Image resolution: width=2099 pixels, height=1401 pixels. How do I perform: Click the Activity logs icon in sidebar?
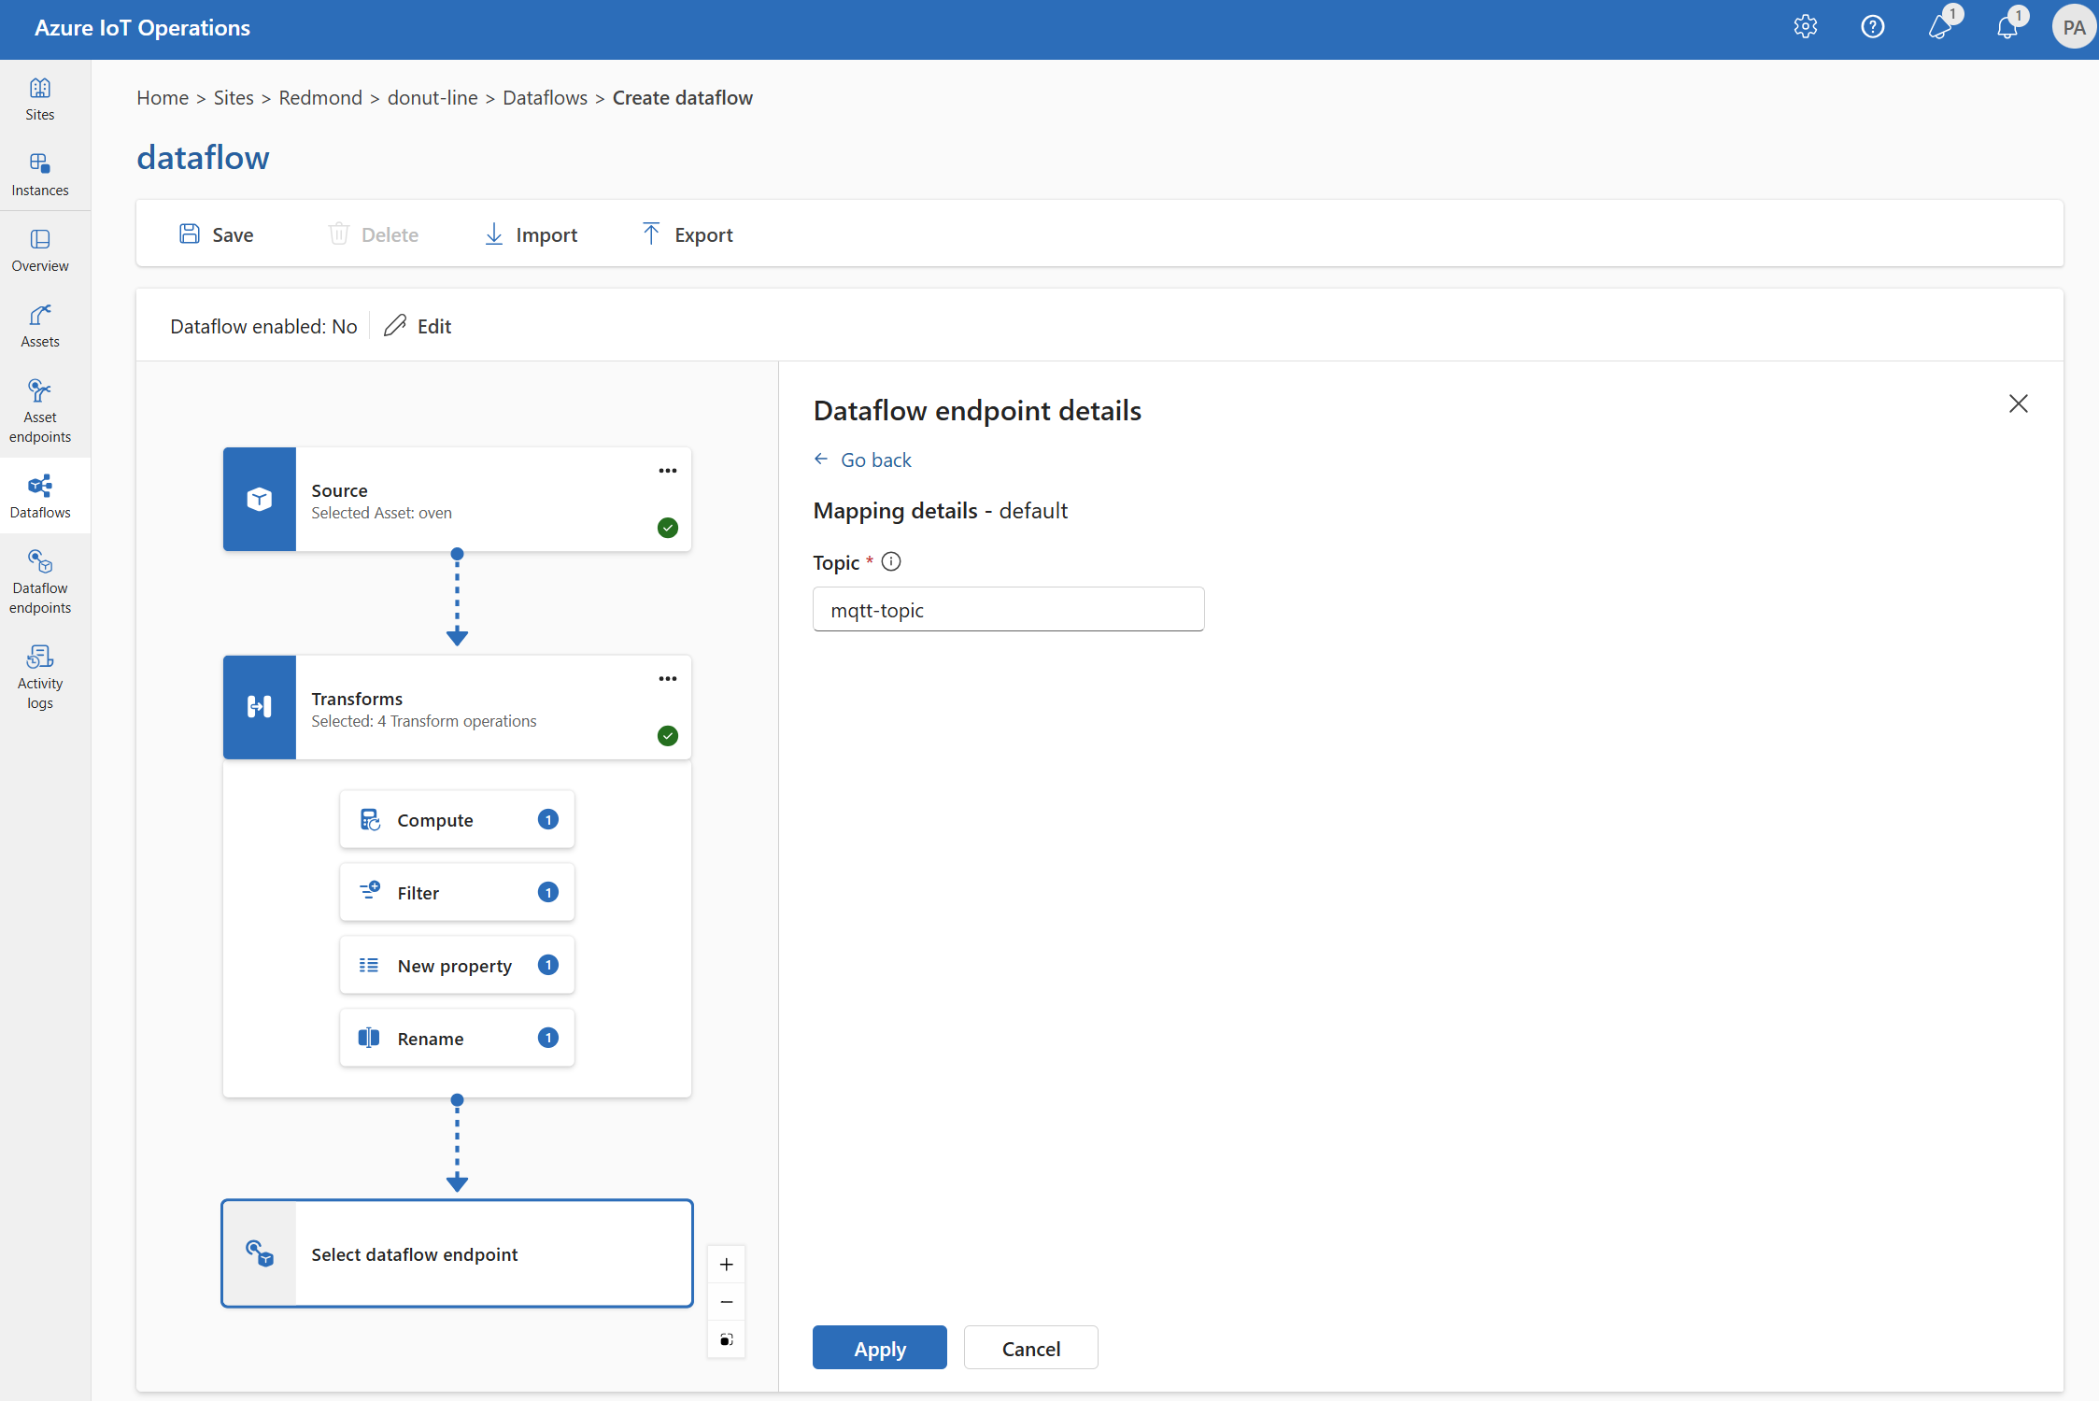coord(41,672)
